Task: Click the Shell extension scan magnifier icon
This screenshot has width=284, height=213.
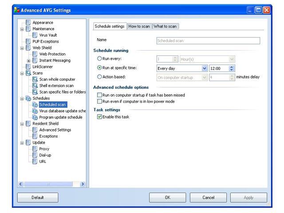Action: coord(35,86)
